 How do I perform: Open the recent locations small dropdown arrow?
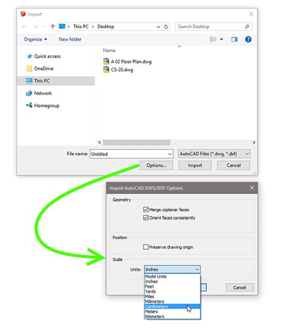pyautogui.click(x=44, y=26)
